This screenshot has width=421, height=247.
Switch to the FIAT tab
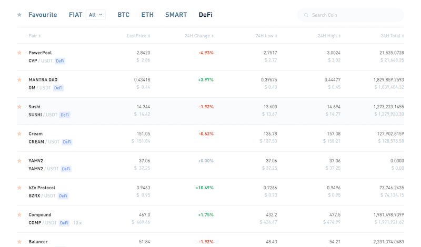tap(75, 15)
